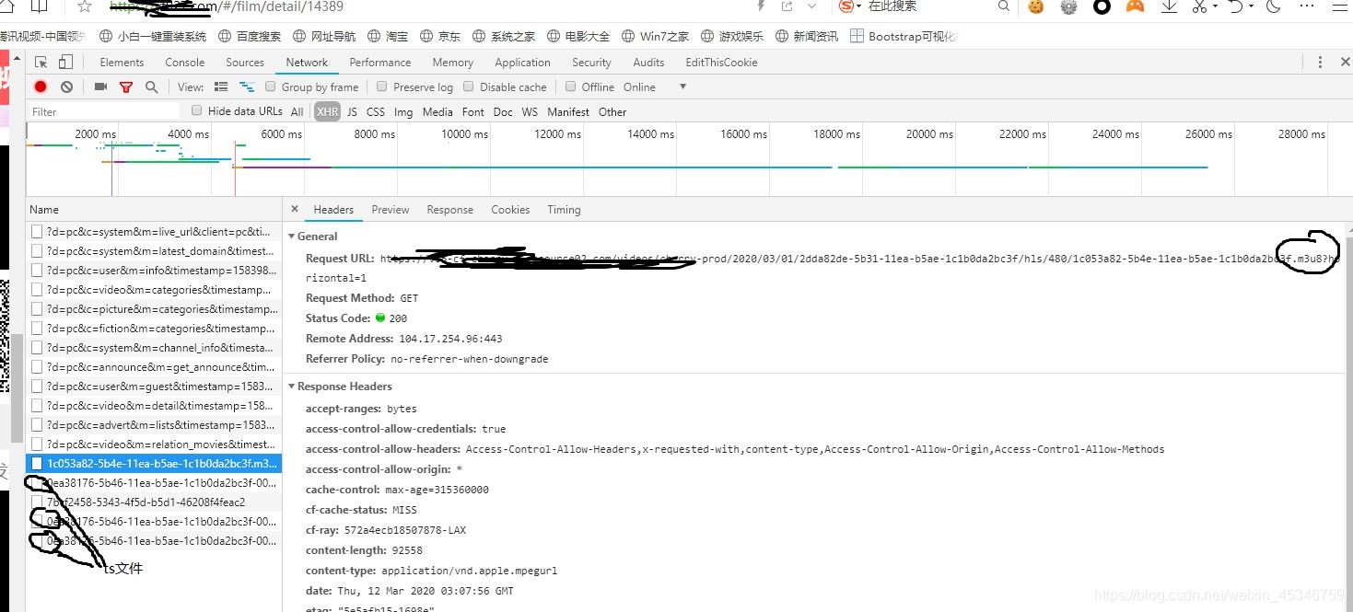1353x612 pixels.
Task: Open the Preview tab for the request
Action: point(390,210)
